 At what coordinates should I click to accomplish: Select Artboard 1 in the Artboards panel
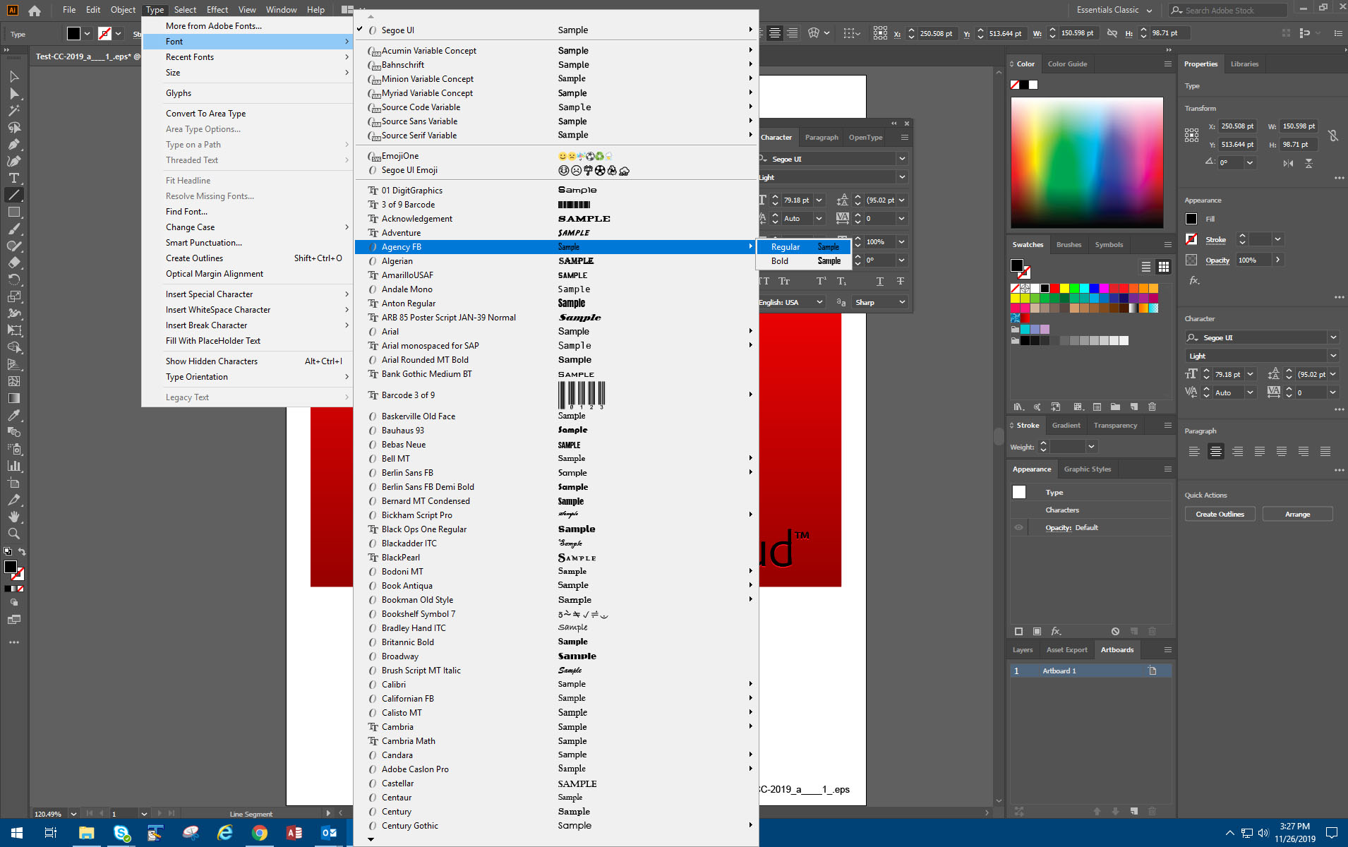click(1059, 671)
